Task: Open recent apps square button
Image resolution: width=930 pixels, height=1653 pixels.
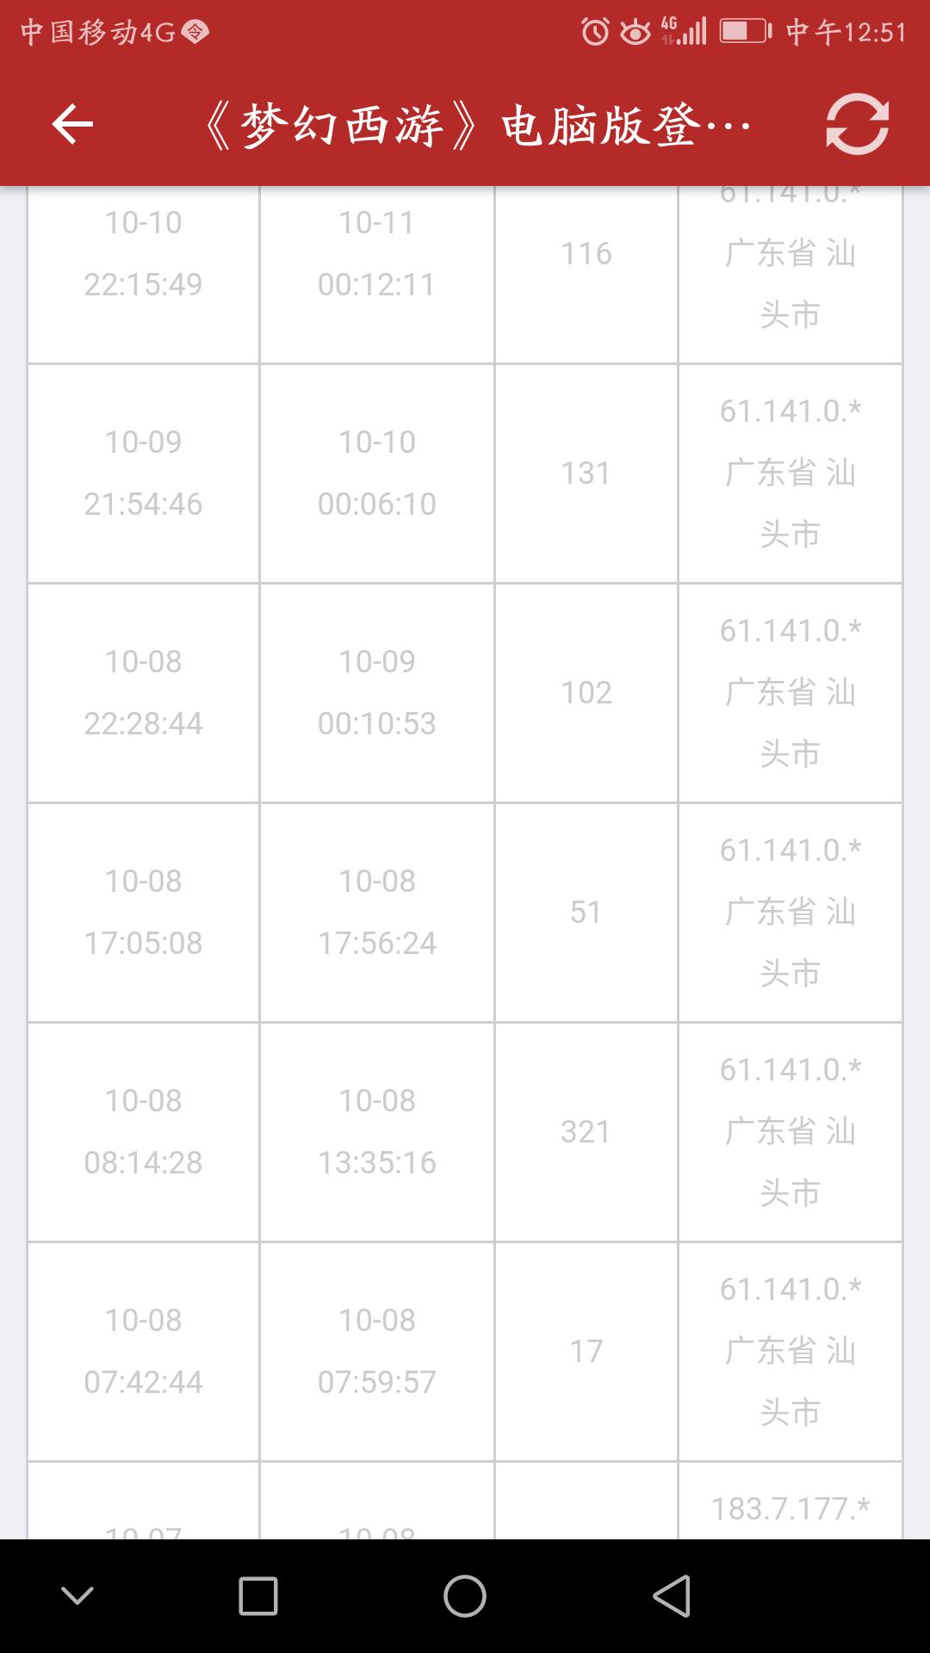Action: point(258,1596)
